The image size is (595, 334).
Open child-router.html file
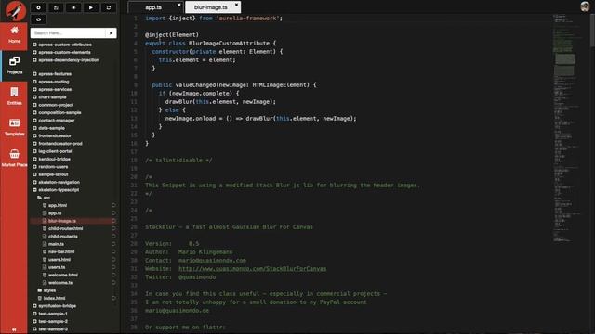[x=65, y=229]
